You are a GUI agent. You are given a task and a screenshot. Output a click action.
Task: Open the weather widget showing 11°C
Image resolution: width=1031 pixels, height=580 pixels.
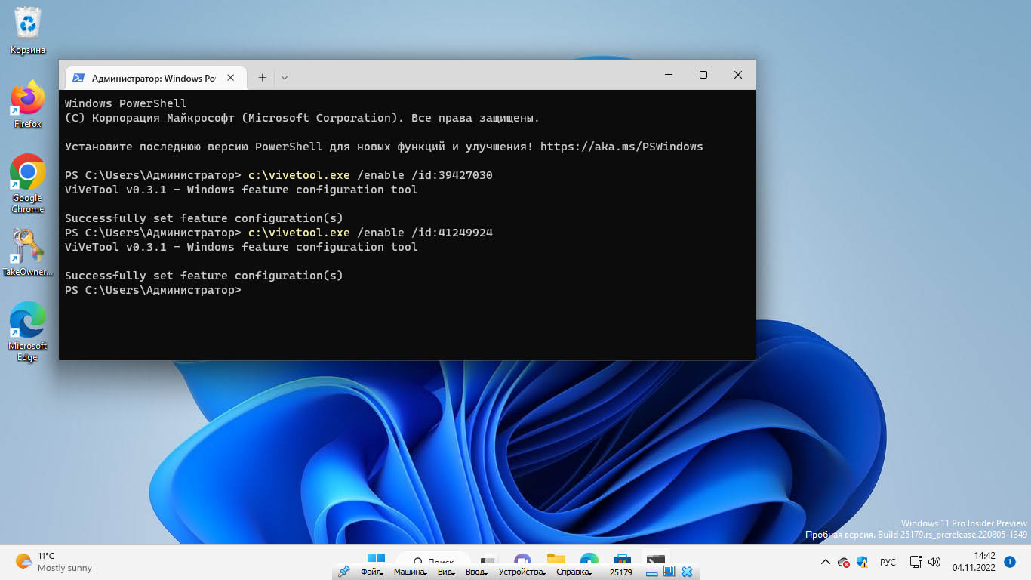54,562
